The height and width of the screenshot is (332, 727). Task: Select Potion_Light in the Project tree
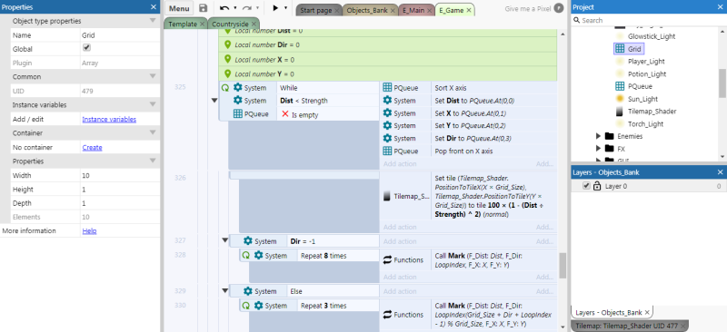(x=647, y=73)
